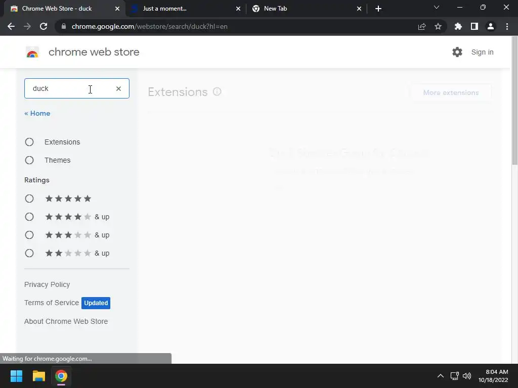Share this page via share icon

click(x=422, y=26)
